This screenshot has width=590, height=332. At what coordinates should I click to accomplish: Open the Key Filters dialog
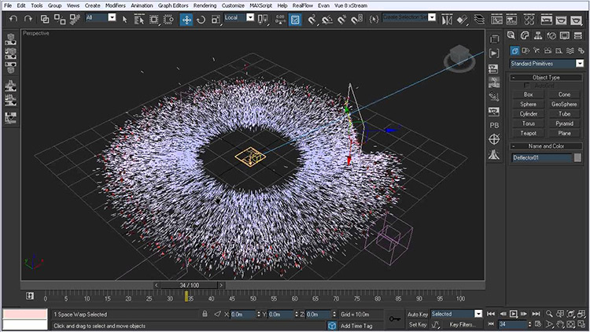click(463, 324)
